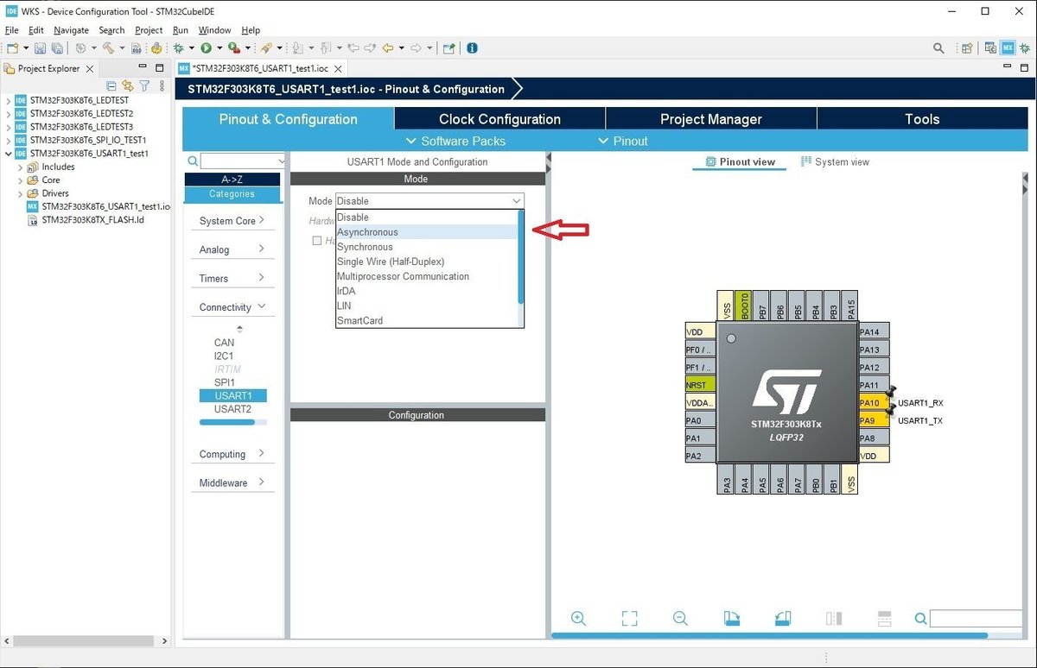The image size is (1037, 668).
Task: Select USART2 in Connectivity list
Action: (232, 409)
